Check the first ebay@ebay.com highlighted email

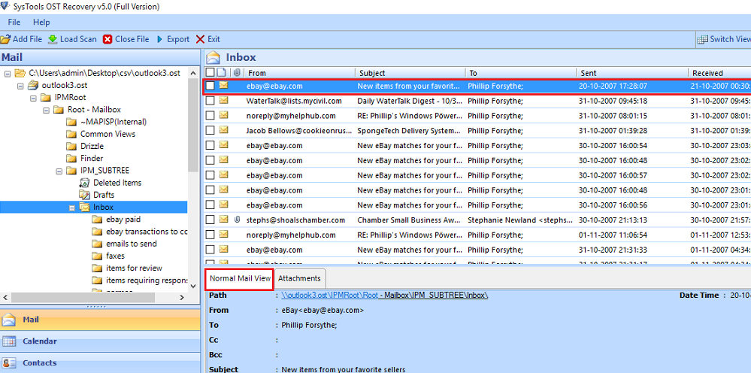(x=210, y=86)
